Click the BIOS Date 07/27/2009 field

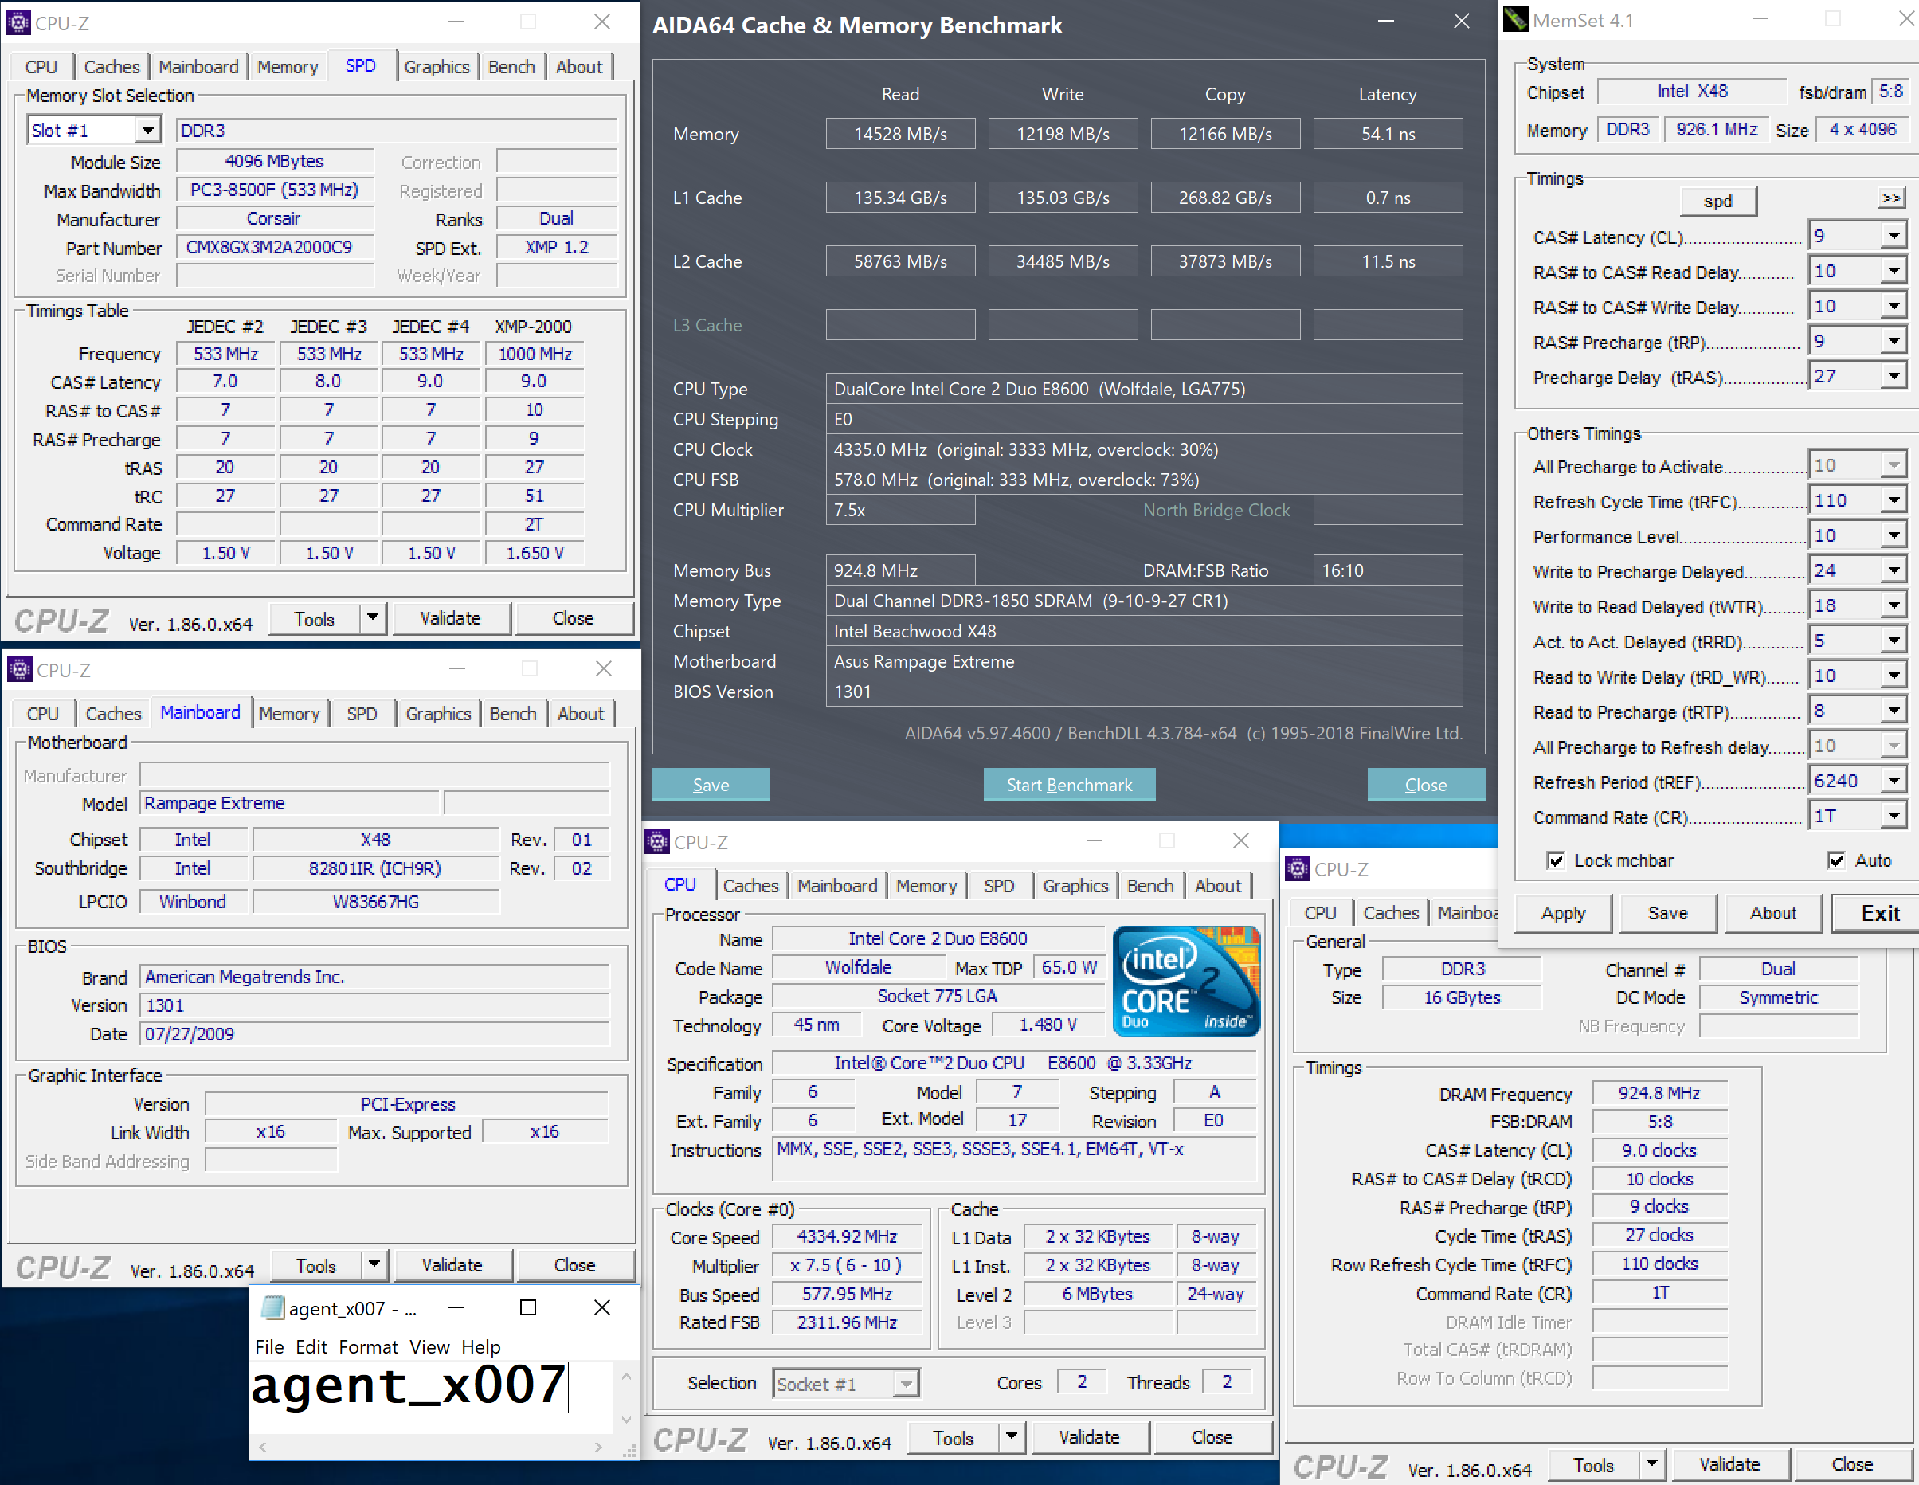(374, 1033)
